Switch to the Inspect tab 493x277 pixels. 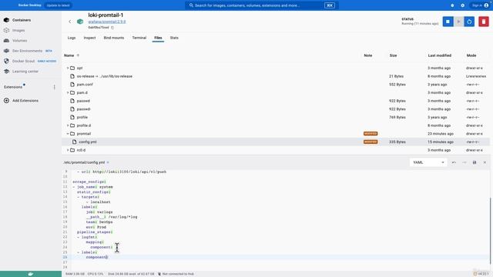click(x=89, y=38)
